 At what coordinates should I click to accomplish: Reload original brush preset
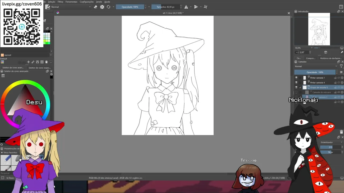pos(109,7)
